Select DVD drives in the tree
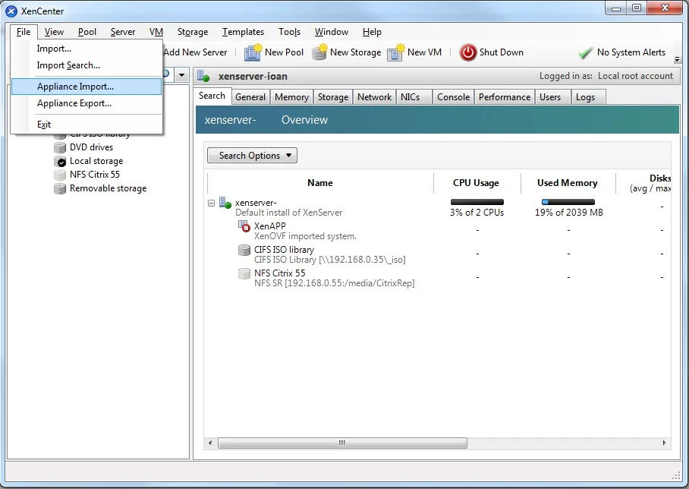Image resolution: width=689 pixels, height=489 pixels. point(91,147)
